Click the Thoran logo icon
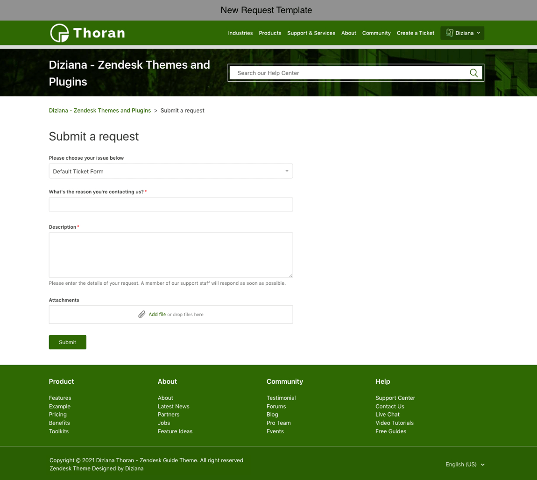 point(59,33)
